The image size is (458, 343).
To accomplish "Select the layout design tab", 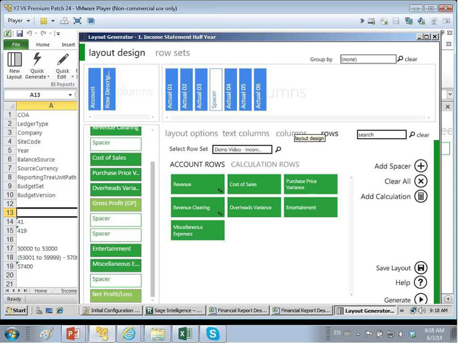I will pos(117,52).
